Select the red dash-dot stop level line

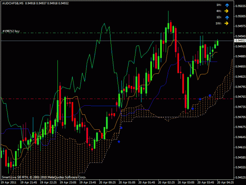[117, 99]
